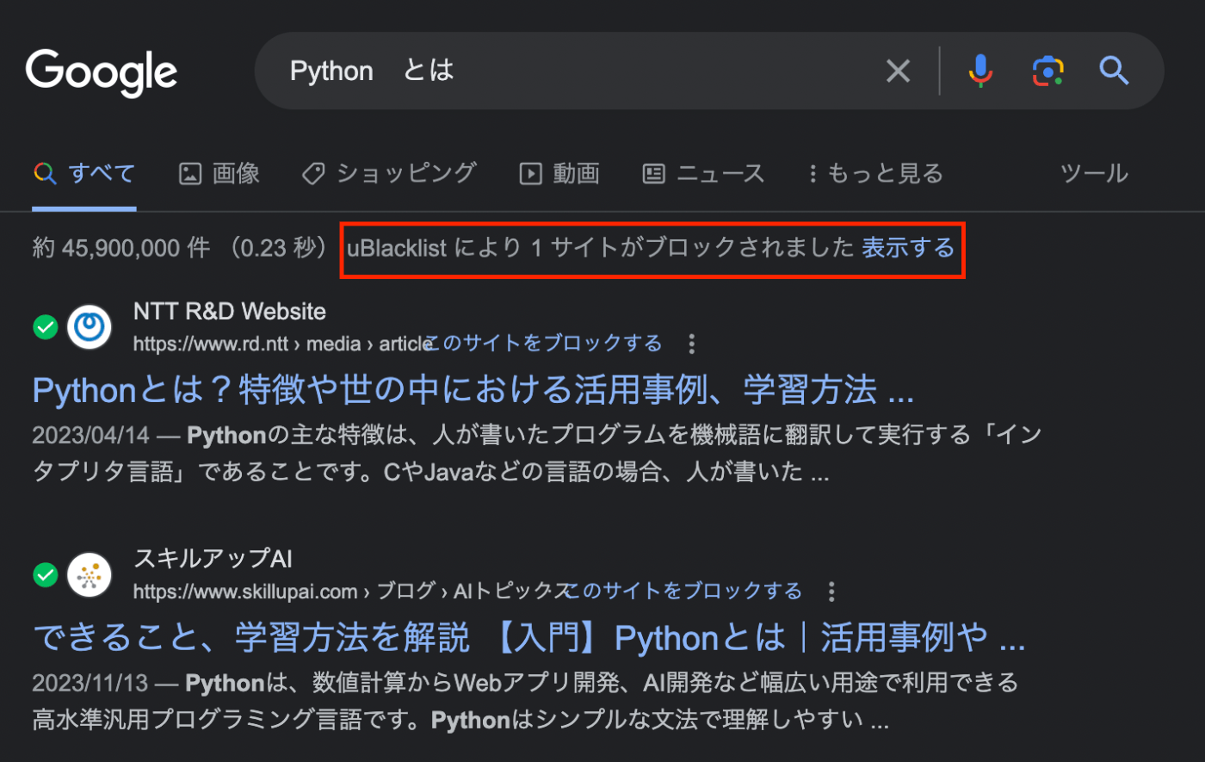Click the スキルアップAI favicon
The height and width of the screenshot is (762, 1205).
(x=90, y=574)
